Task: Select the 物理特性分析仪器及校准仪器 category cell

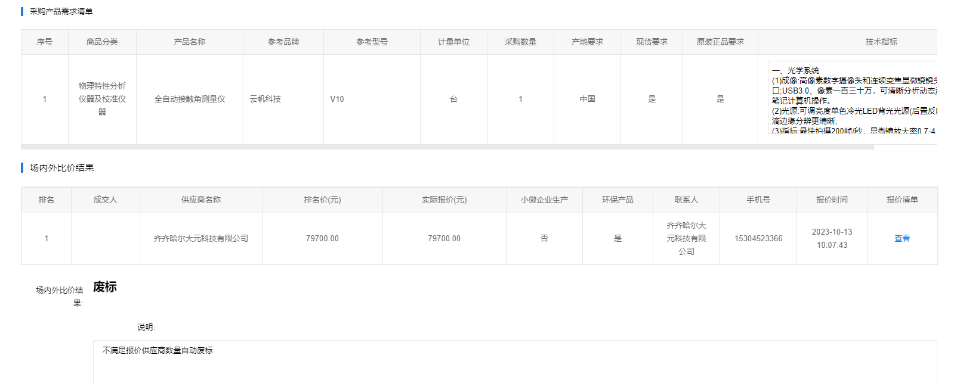Action: click(x=102, y=99)
